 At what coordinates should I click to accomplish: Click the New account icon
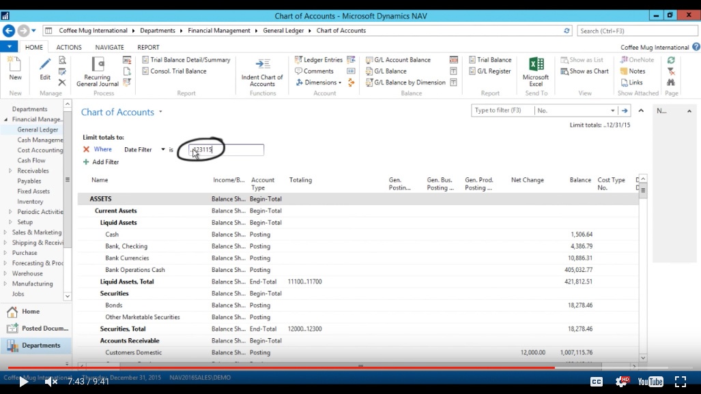click(x=15, y=69)
